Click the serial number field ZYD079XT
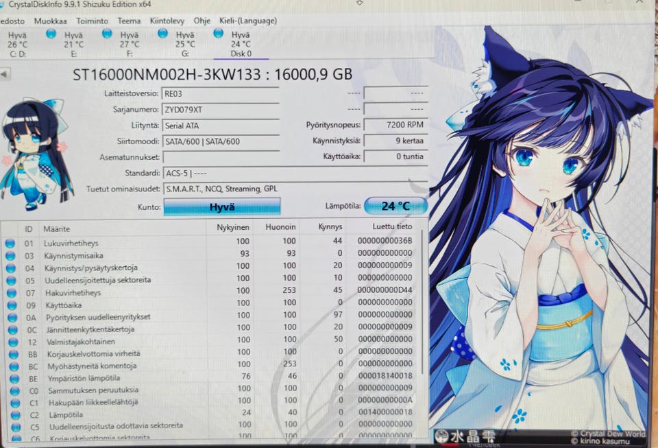This screenshot has width=658, height=448. click(220, 110)
